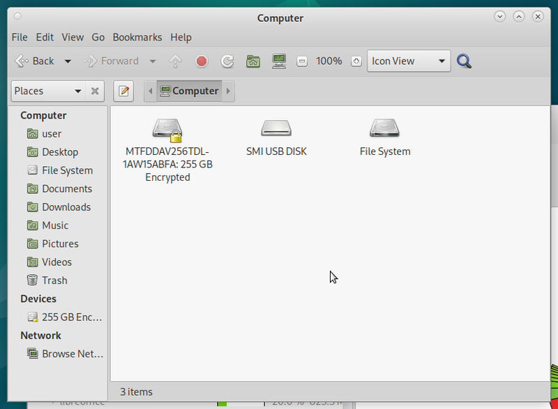Close the Places side pane
Image resolution: width=558 pixels, height=409 pixels.
point(96,91)
